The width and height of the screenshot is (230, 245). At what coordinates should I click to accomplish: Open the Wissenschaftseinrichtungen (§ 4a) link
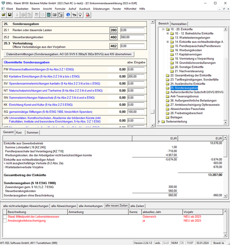click(41, 69)
